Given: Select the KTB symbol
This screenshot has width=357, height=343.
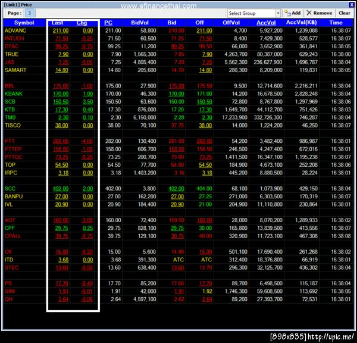Looking at the screenshot, I should click(x=10, y=110).
